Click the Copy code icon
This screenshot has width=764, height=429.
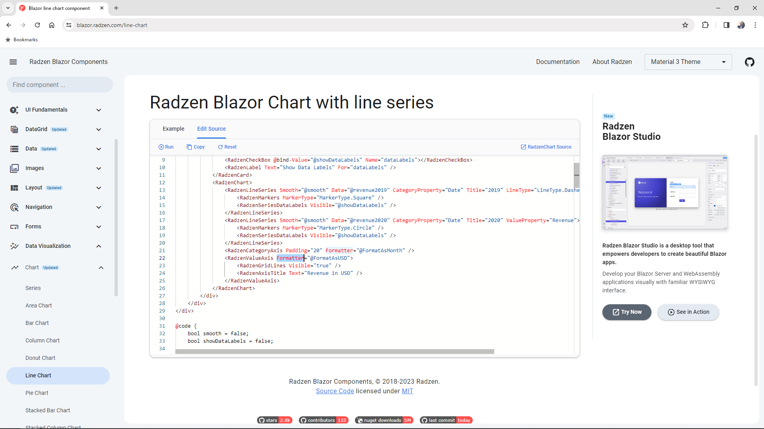[x=190, y=147]
